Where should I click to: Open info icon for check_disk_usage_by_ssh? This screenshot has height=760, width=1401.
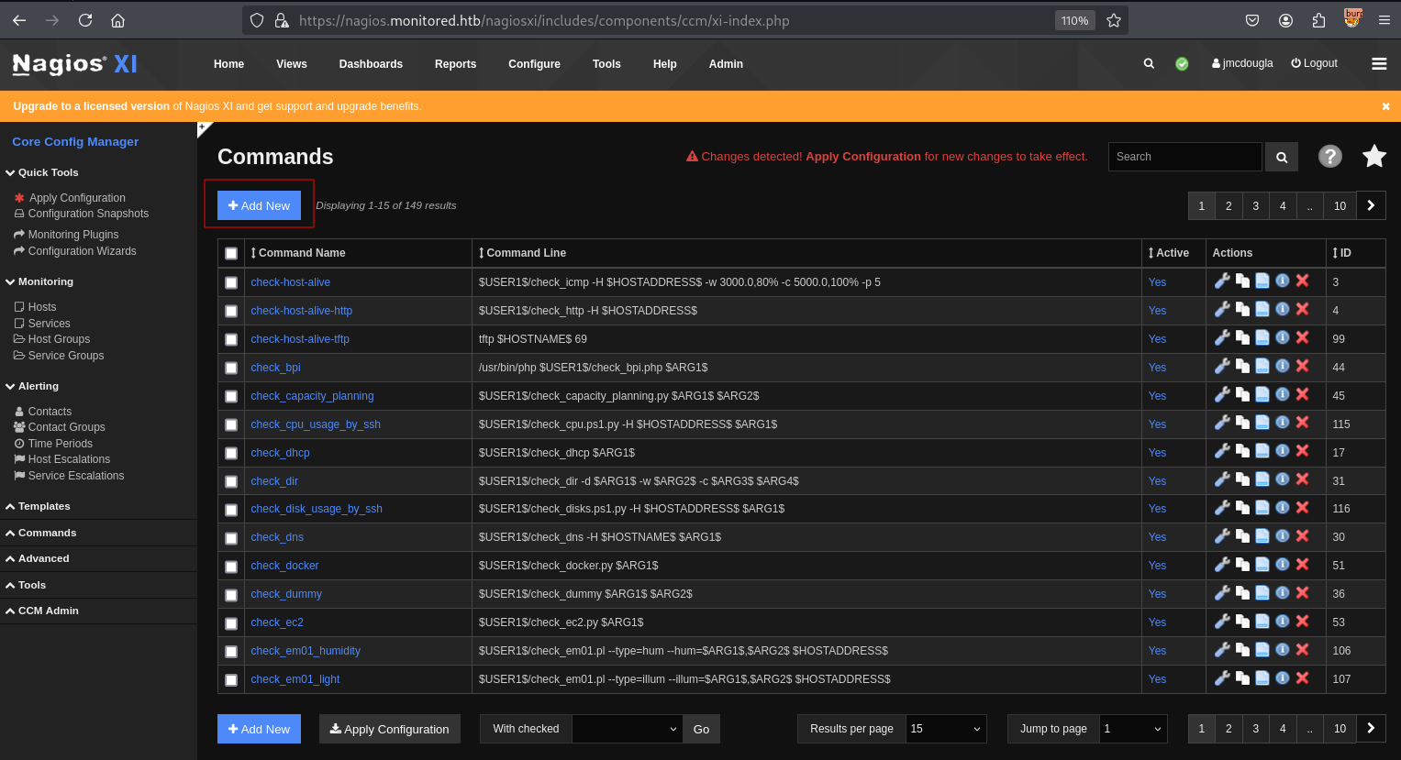(1283, 507)
